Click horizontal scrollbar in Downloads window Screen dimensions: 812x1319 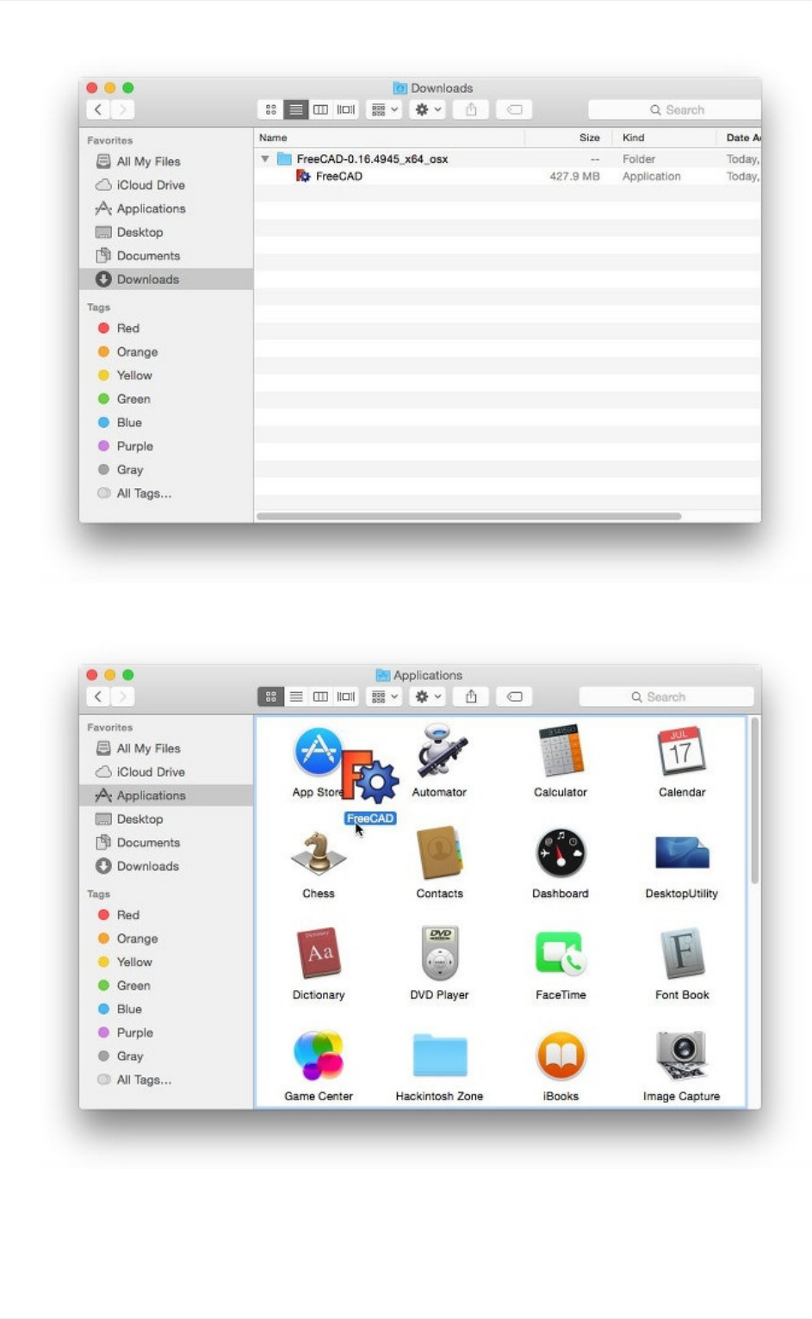pos(469,517)
